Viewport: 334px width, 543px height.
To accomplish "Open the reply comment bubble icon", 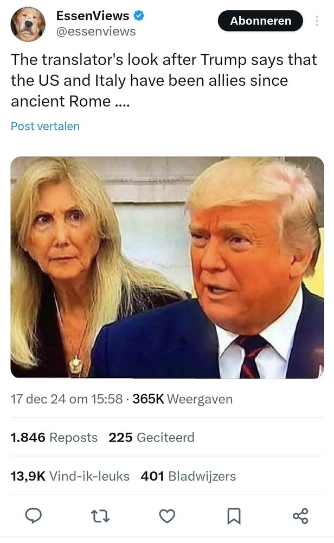I will (34, 516).
